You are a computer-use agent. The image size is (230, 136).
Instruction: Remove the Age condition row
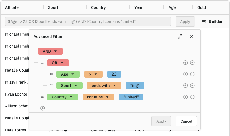(x=192, y=74)
